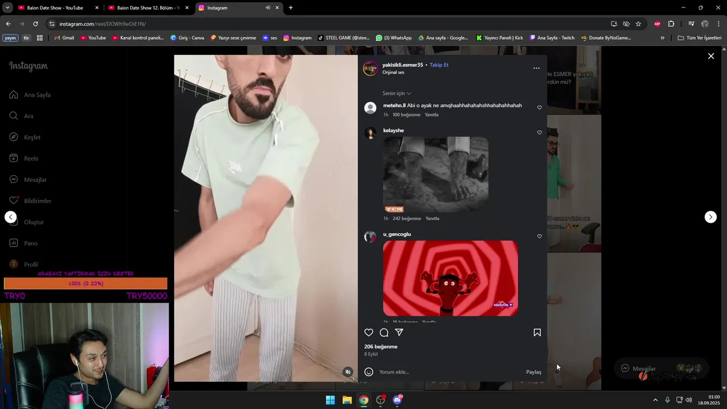The image size is (727, 409).
Task: Open Reels in Instagram sidebar
Action: (x=24, y=158)
